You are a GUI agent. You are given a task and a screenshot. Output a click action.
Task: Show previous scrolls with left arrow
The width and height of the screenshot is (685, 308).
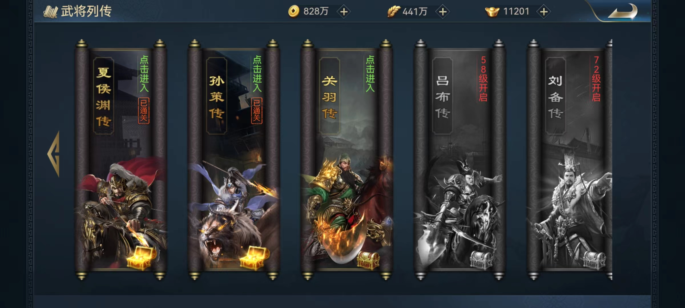pyautogui.click(x=54, y=154)
